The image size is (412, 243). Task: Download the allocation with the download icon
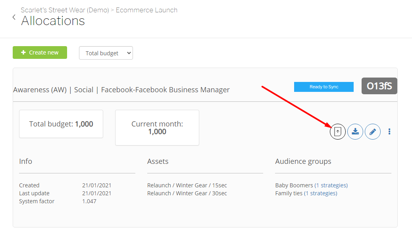(x=355, y=132)
